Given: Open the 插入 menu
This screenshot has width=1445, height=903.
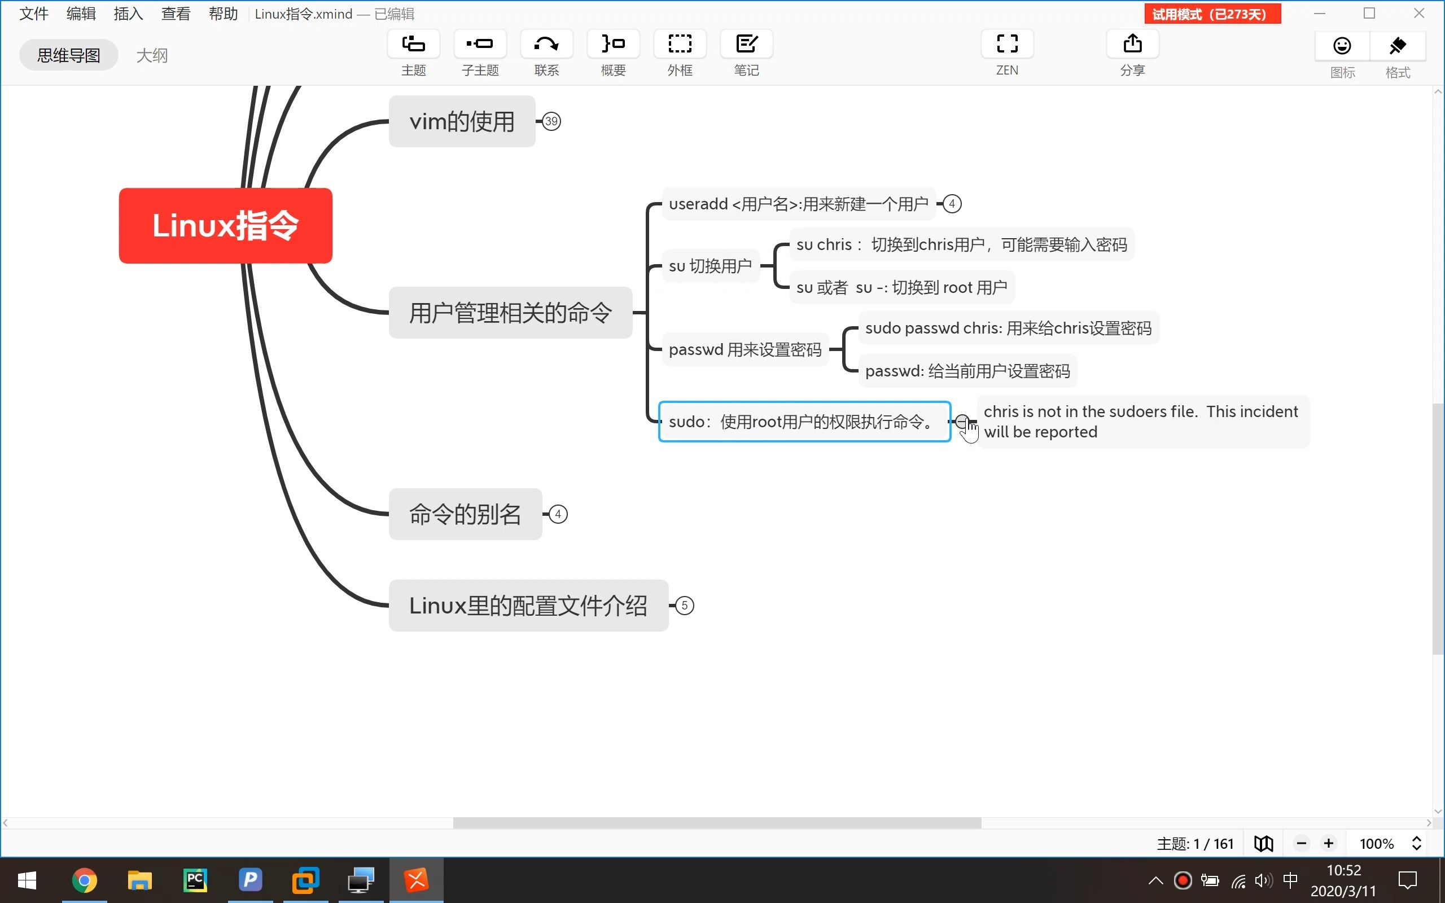Looking at the screenshot, I should click(x=128, y=14).
